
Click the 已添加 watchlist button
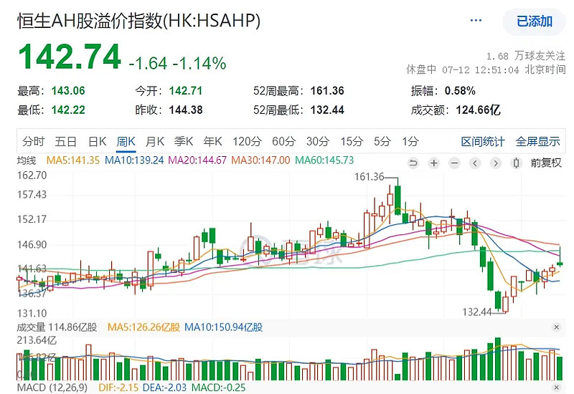534,21
